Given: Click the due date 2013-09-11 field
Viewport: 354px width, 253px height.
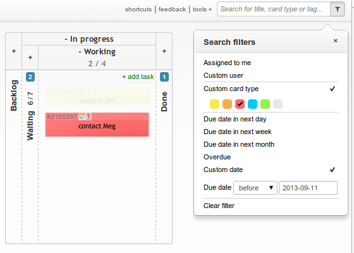Looking at the screenshot, I should [x=308, y=188].
